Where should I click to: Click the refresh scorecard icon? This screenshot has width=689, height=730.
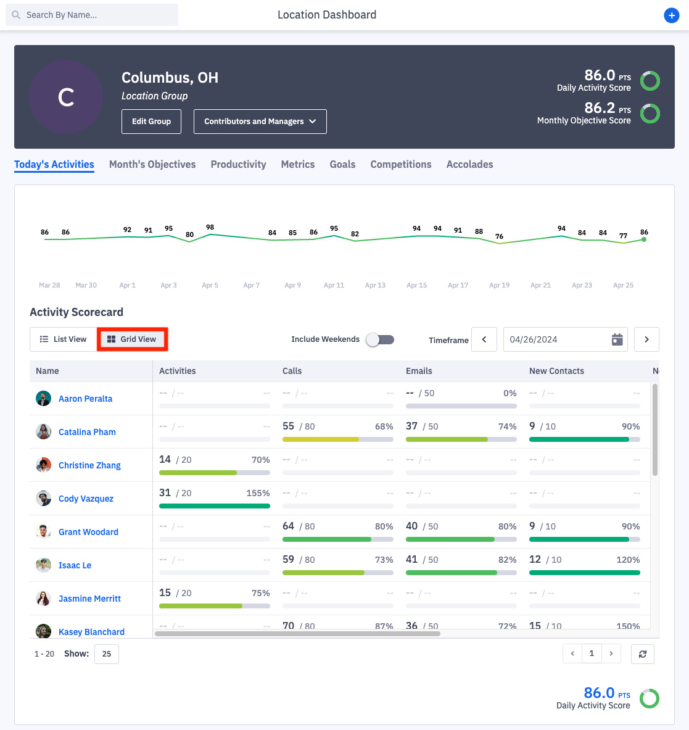coord(643,653)
